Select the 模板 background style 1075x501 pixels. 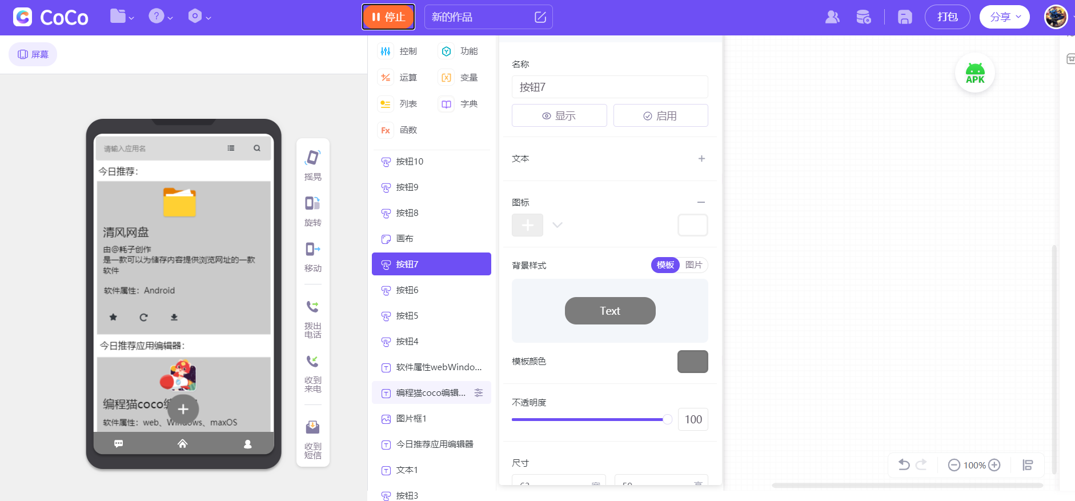tap(665, 265)
